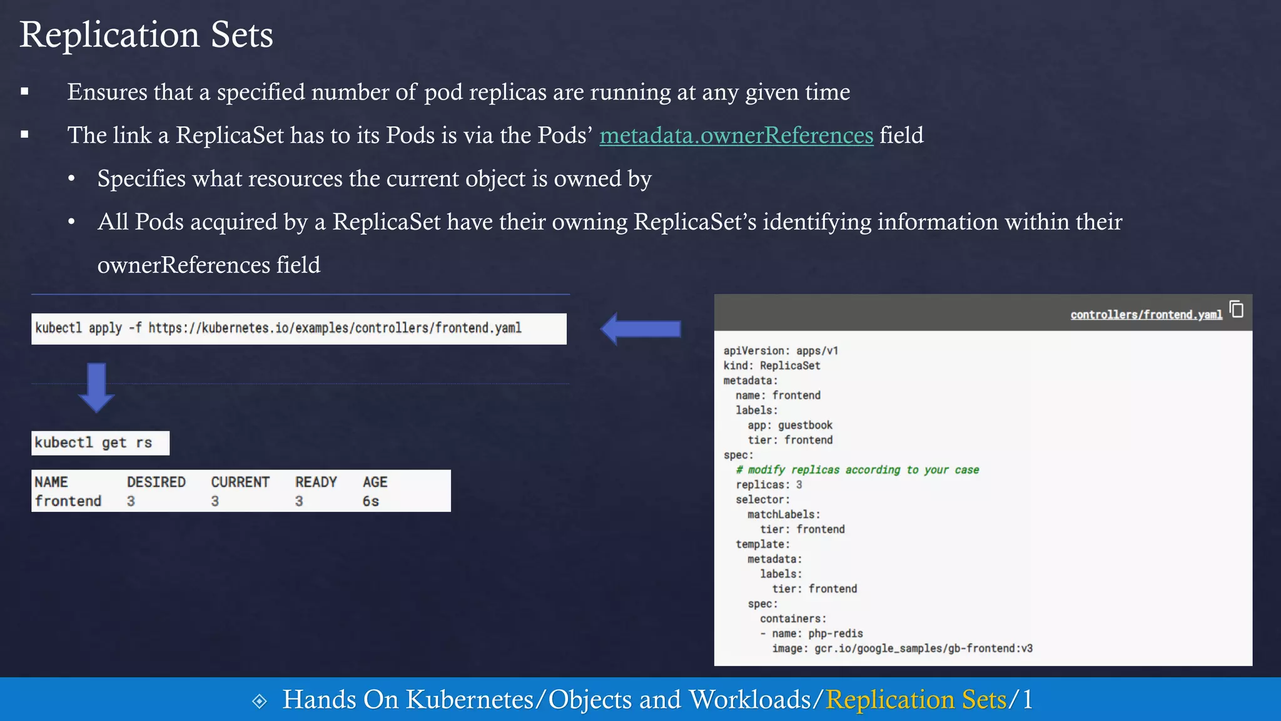Click 'replicas: 3' YAML line
This screenshot has width=1281, height=721.
769,484
